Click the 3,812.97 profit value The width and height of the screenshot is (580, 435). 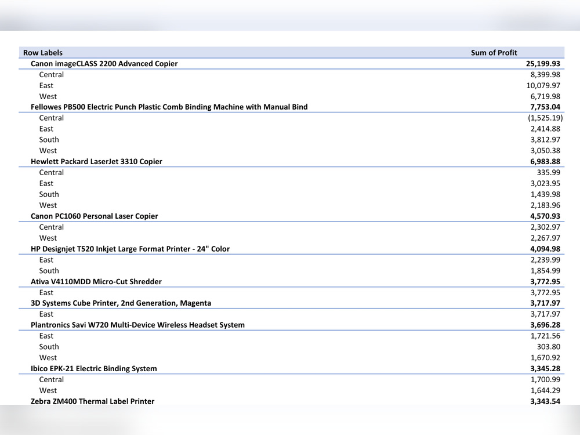[545, 140]
